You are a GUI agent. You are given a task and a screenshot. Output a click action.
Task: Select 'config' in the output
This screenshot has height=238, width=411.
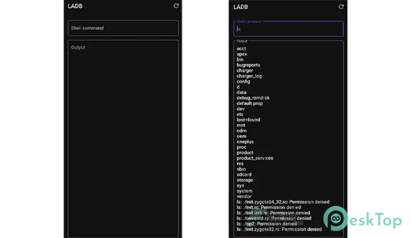pos(243,82)
